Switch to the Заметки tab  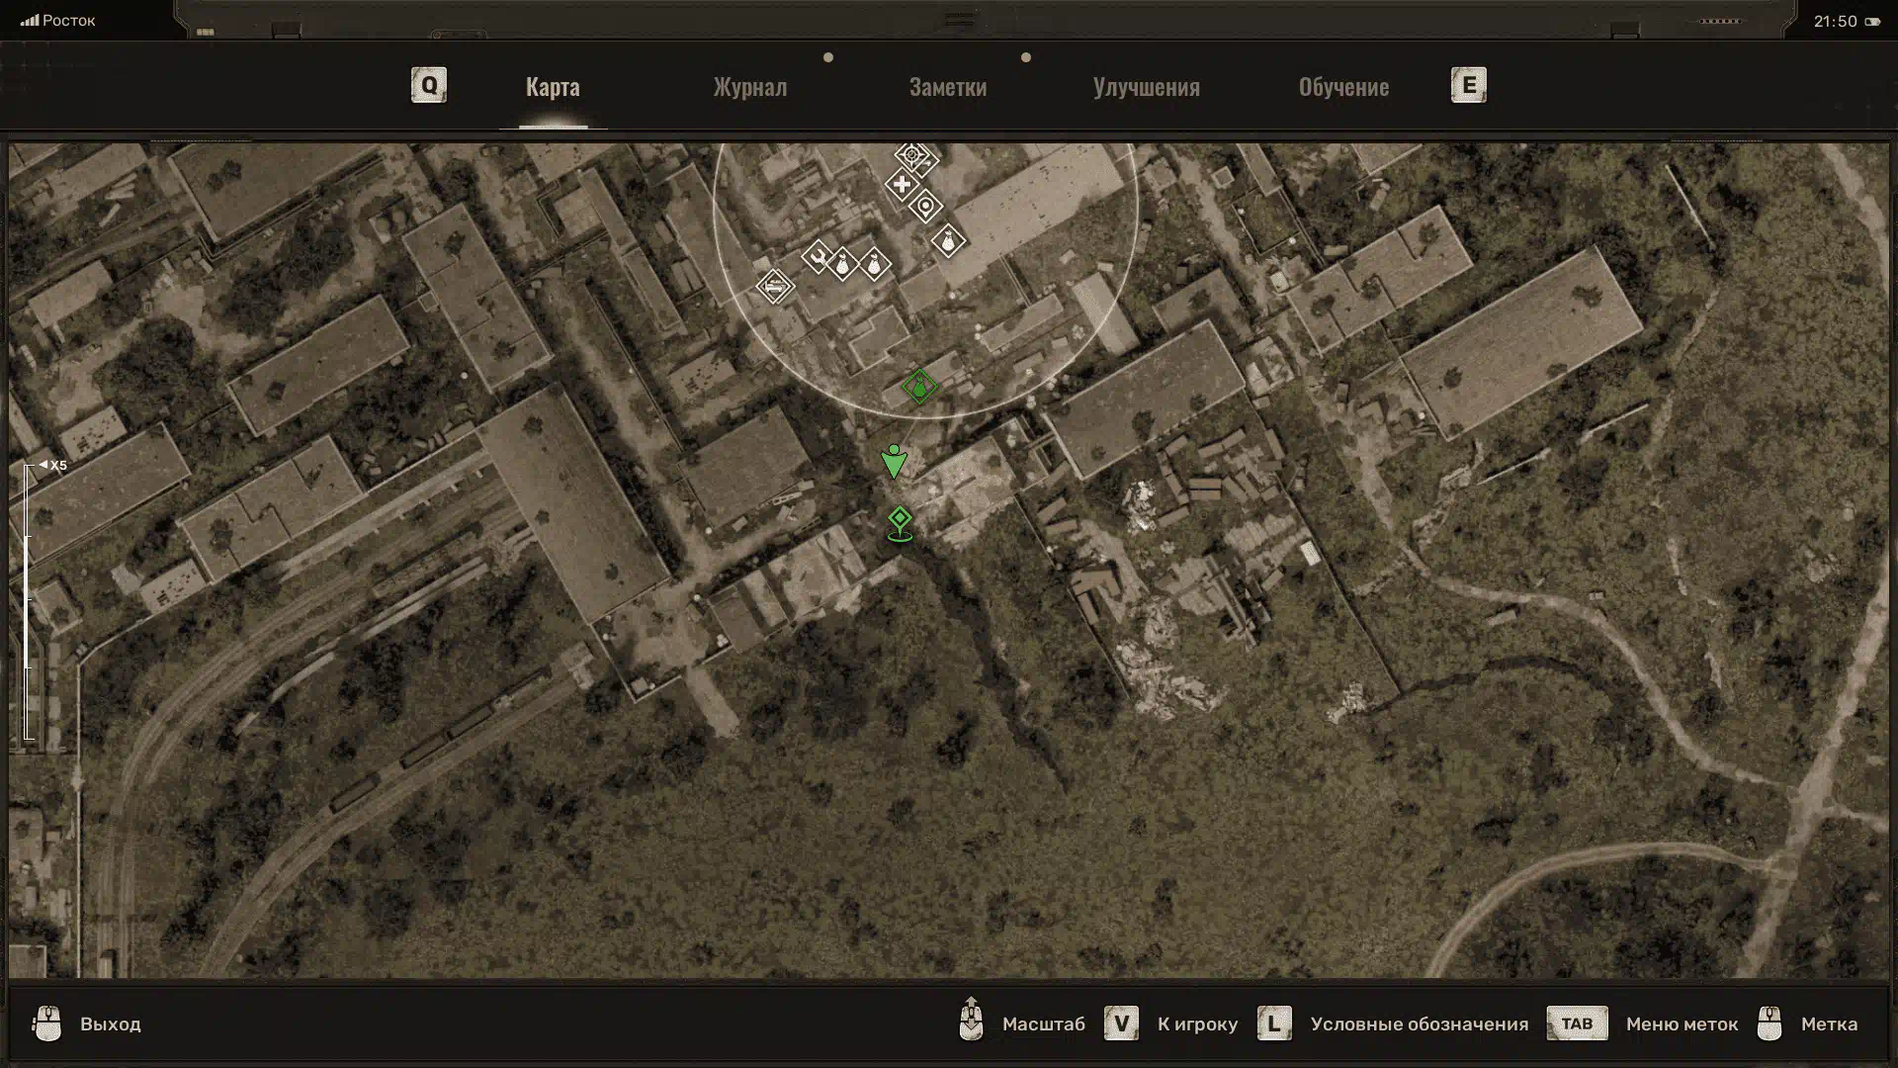(x=947, y=87)
